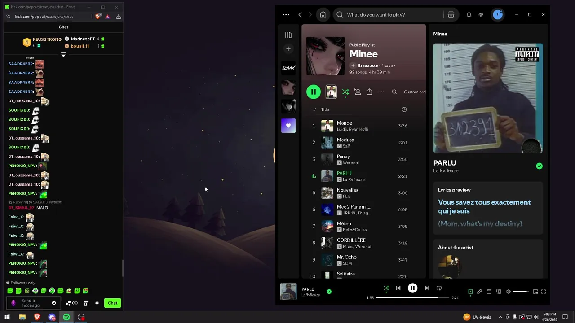This screenshot has height=323, width=575.
Task: Open the Minee playlist cover art
Action: pyautogui.click(x=325, y=56)
